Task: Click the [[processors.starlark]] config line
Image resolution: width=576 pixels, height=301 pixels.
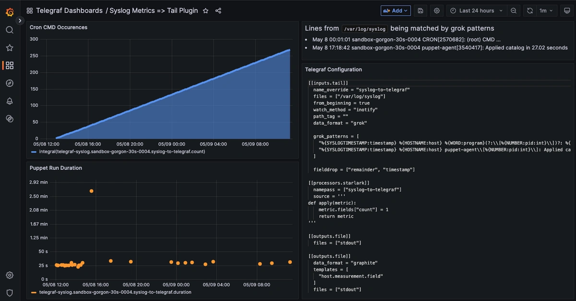Action: 339,183
